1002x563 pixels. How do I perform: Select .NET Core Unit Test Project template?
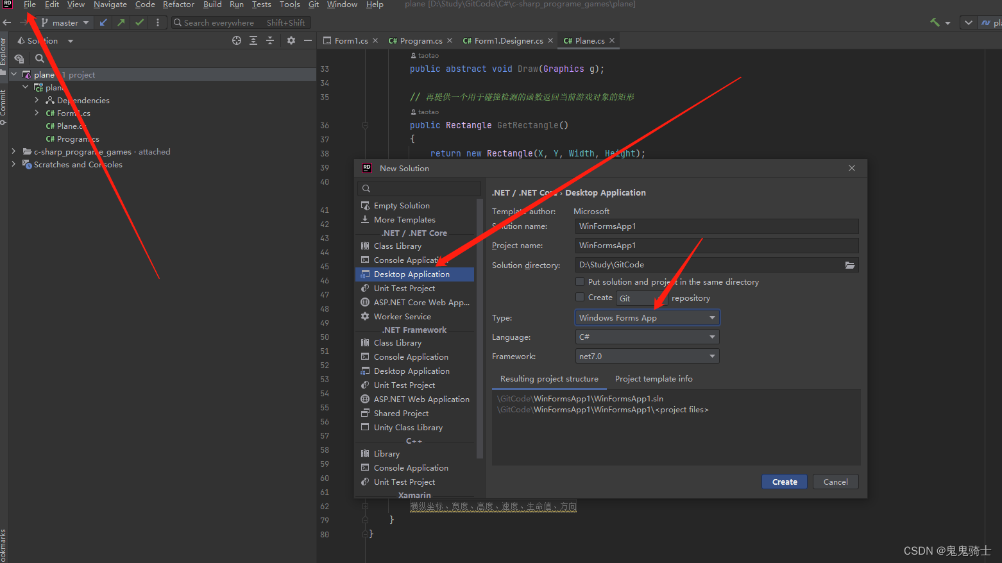(x=415, y=288)
